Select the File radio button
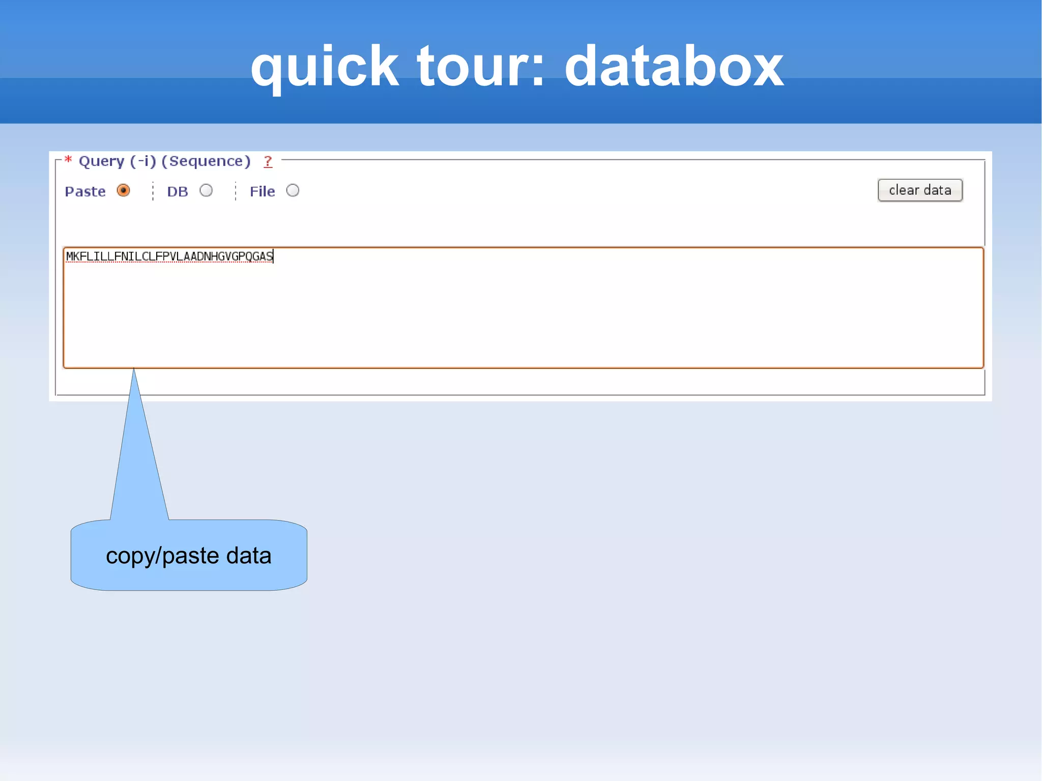The image size is (1042, 781). pyautogui.click(x=293, y=190)
